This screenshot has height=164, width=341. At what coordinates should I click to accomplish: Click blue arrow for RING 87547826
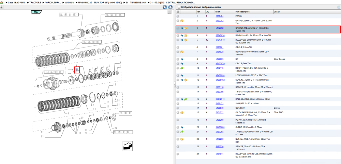(x=182, y=35)
